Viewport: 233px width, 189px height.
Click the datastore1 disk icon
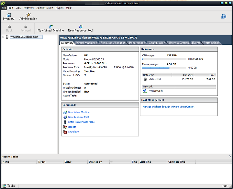pos(145,79)
